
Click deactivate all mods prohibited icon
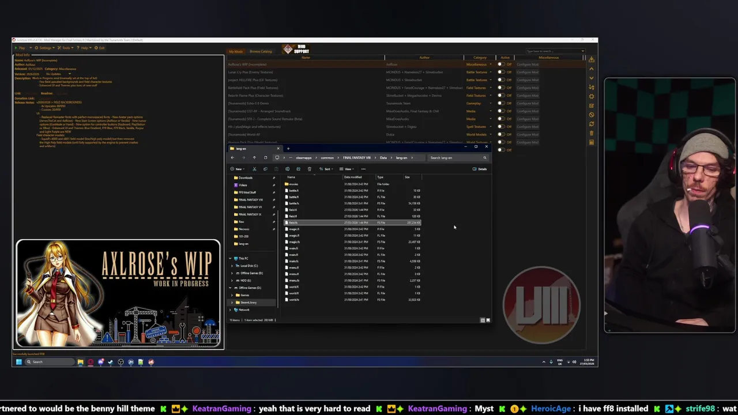[x=592, y=115]
